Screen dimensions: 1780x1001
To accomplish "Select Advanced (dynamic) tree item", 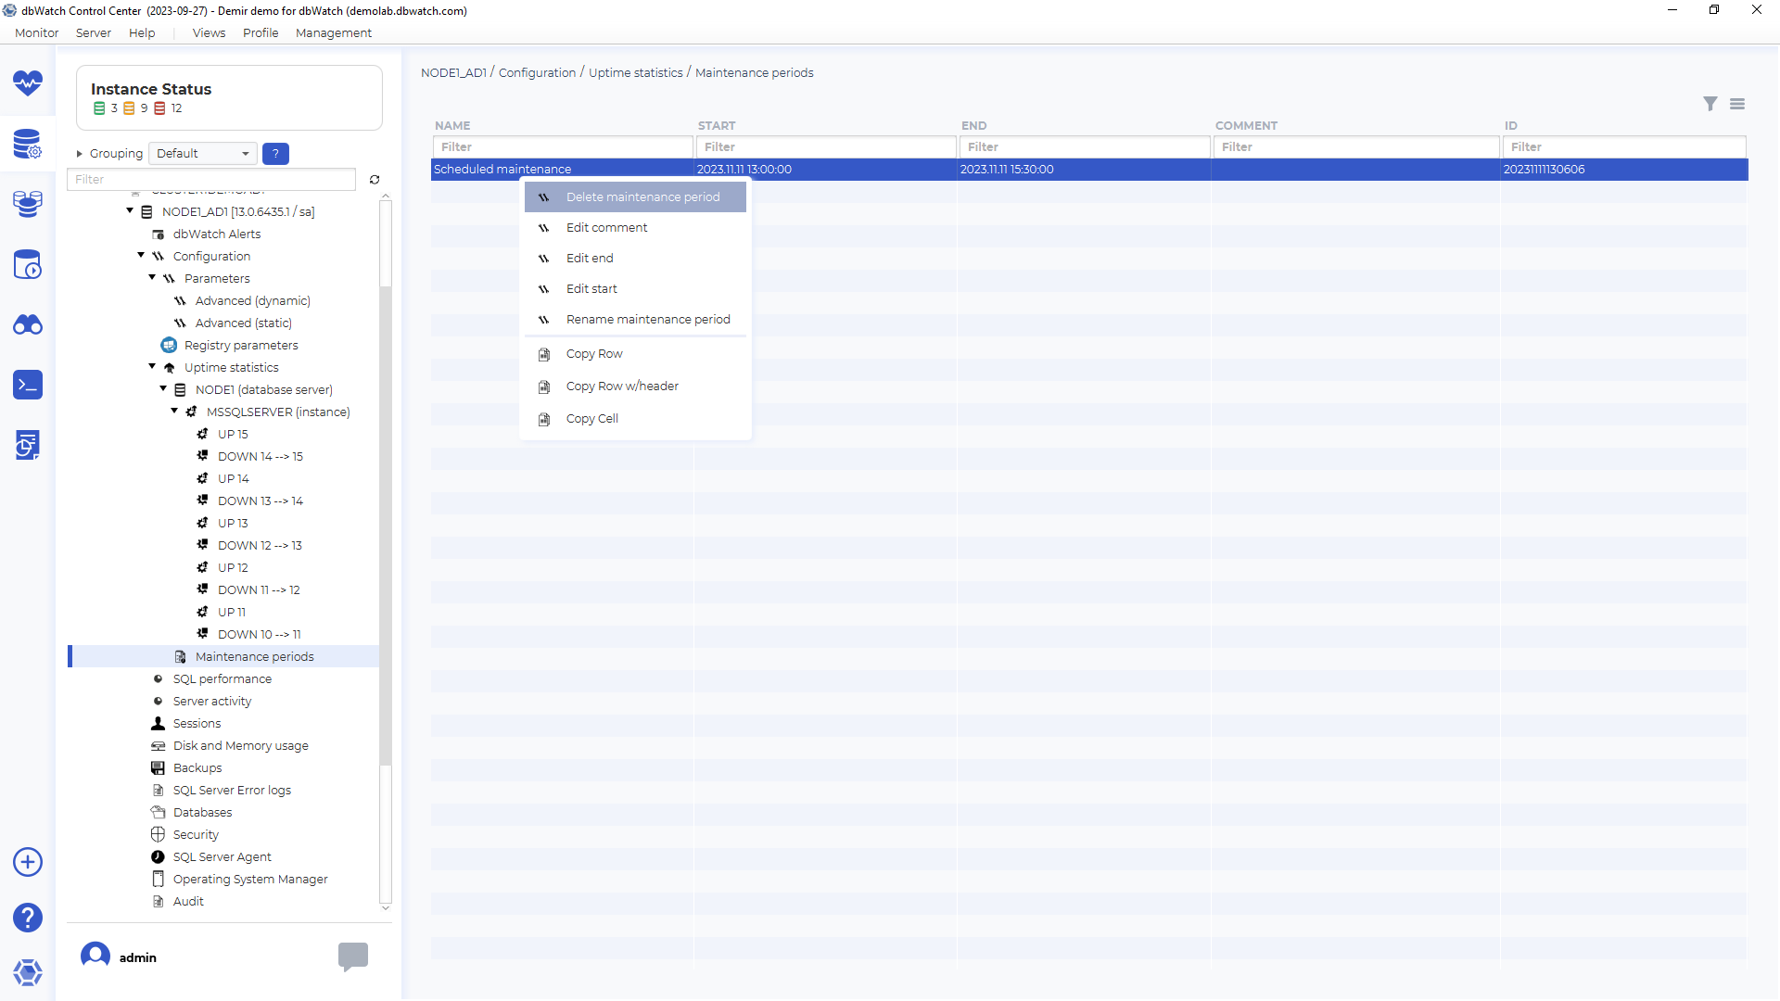I will (253, 301).
